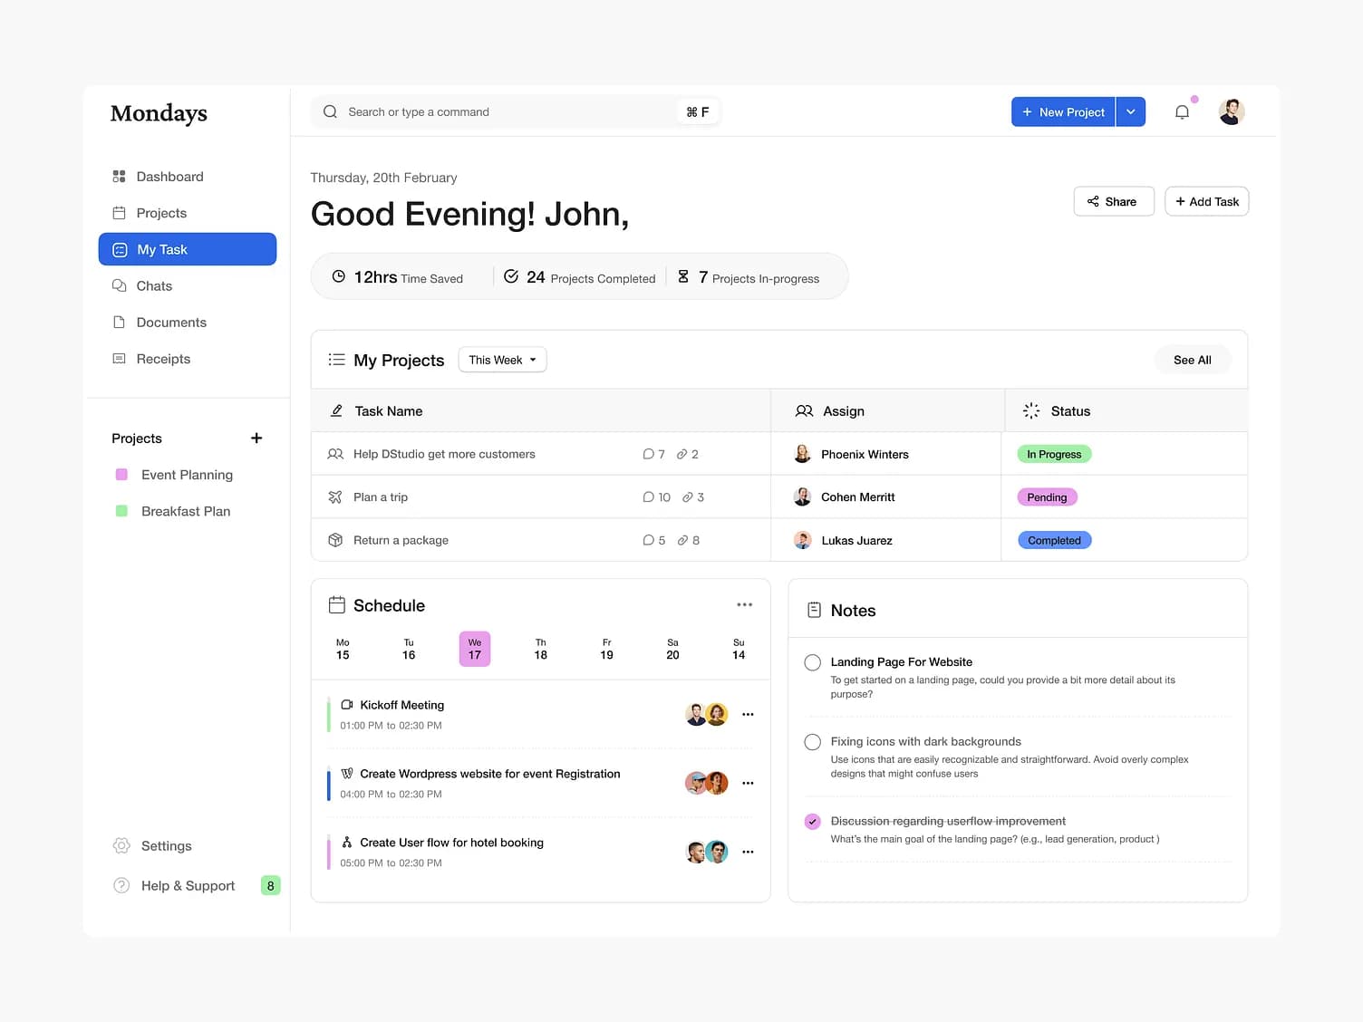The height and width of the screenshot is (1022, 1363).
Task: Switch to the Event Planning project
Action: point(186,474)
